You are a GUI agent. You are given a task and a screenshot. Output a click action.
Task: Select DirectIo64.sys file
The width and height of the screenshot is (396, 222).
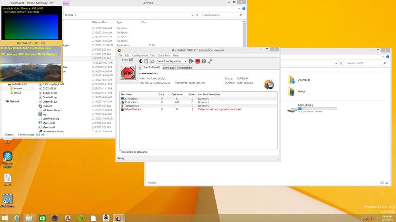pos(50,102)
